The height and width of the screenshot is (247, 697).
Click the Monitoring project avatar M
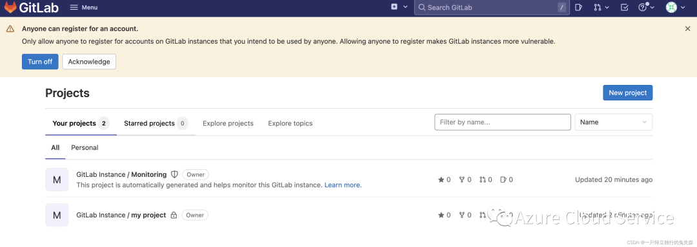[57, 179]
